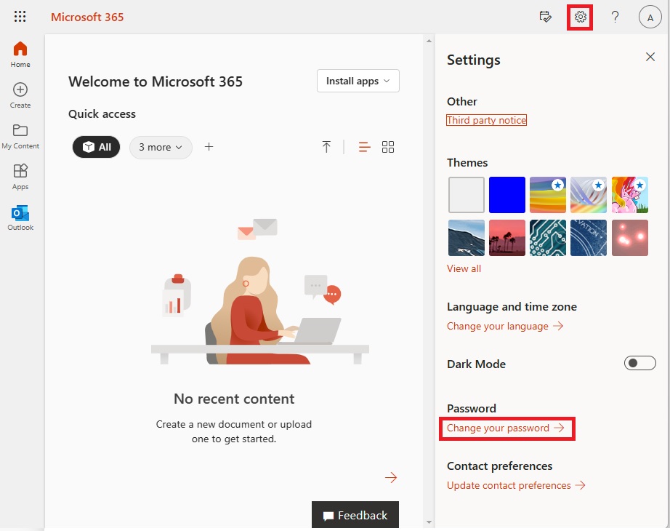This screenshot has height=531, width=670.
Task: Click the Microsoft 365 header title
Action: 87,17
